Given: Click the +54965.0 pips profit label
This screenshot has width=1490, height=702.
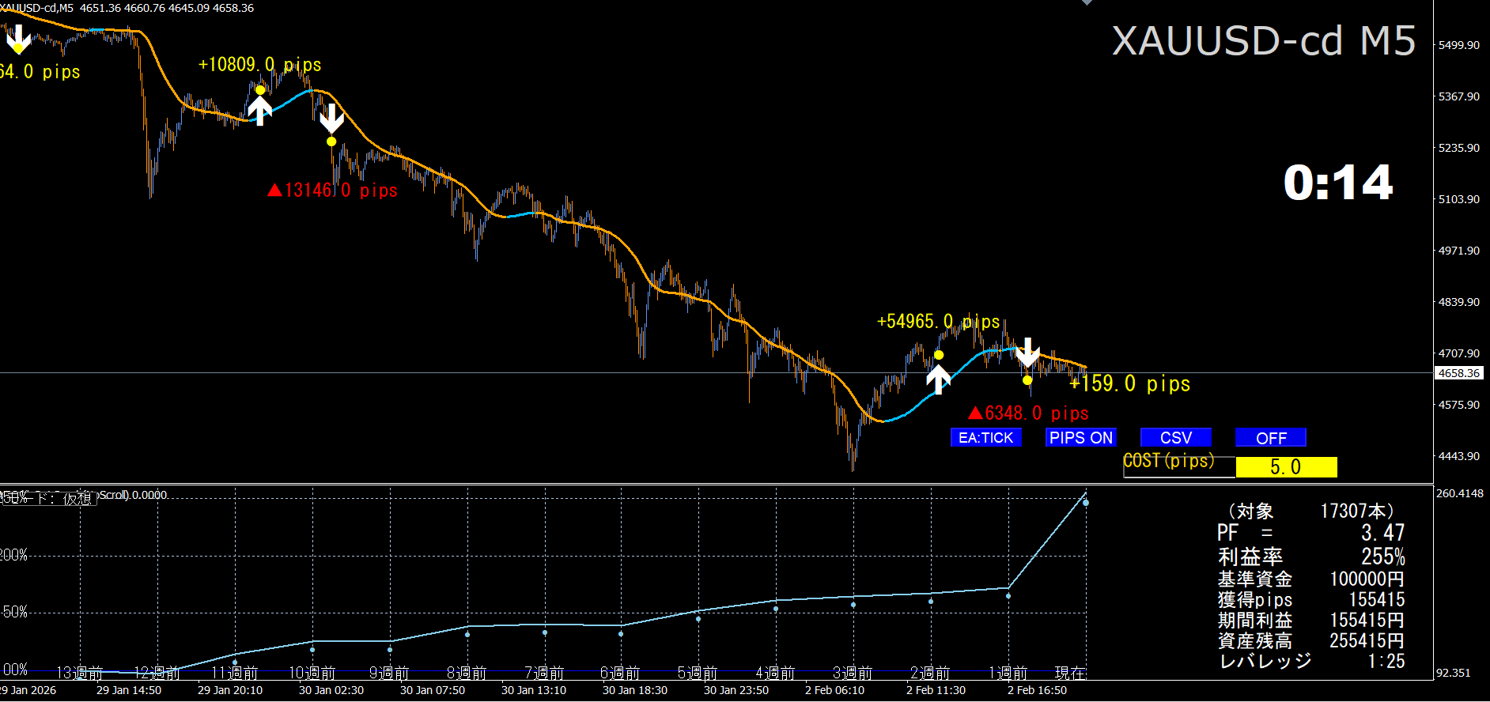Looking at the screenshot, I should (x=938, y=322).
